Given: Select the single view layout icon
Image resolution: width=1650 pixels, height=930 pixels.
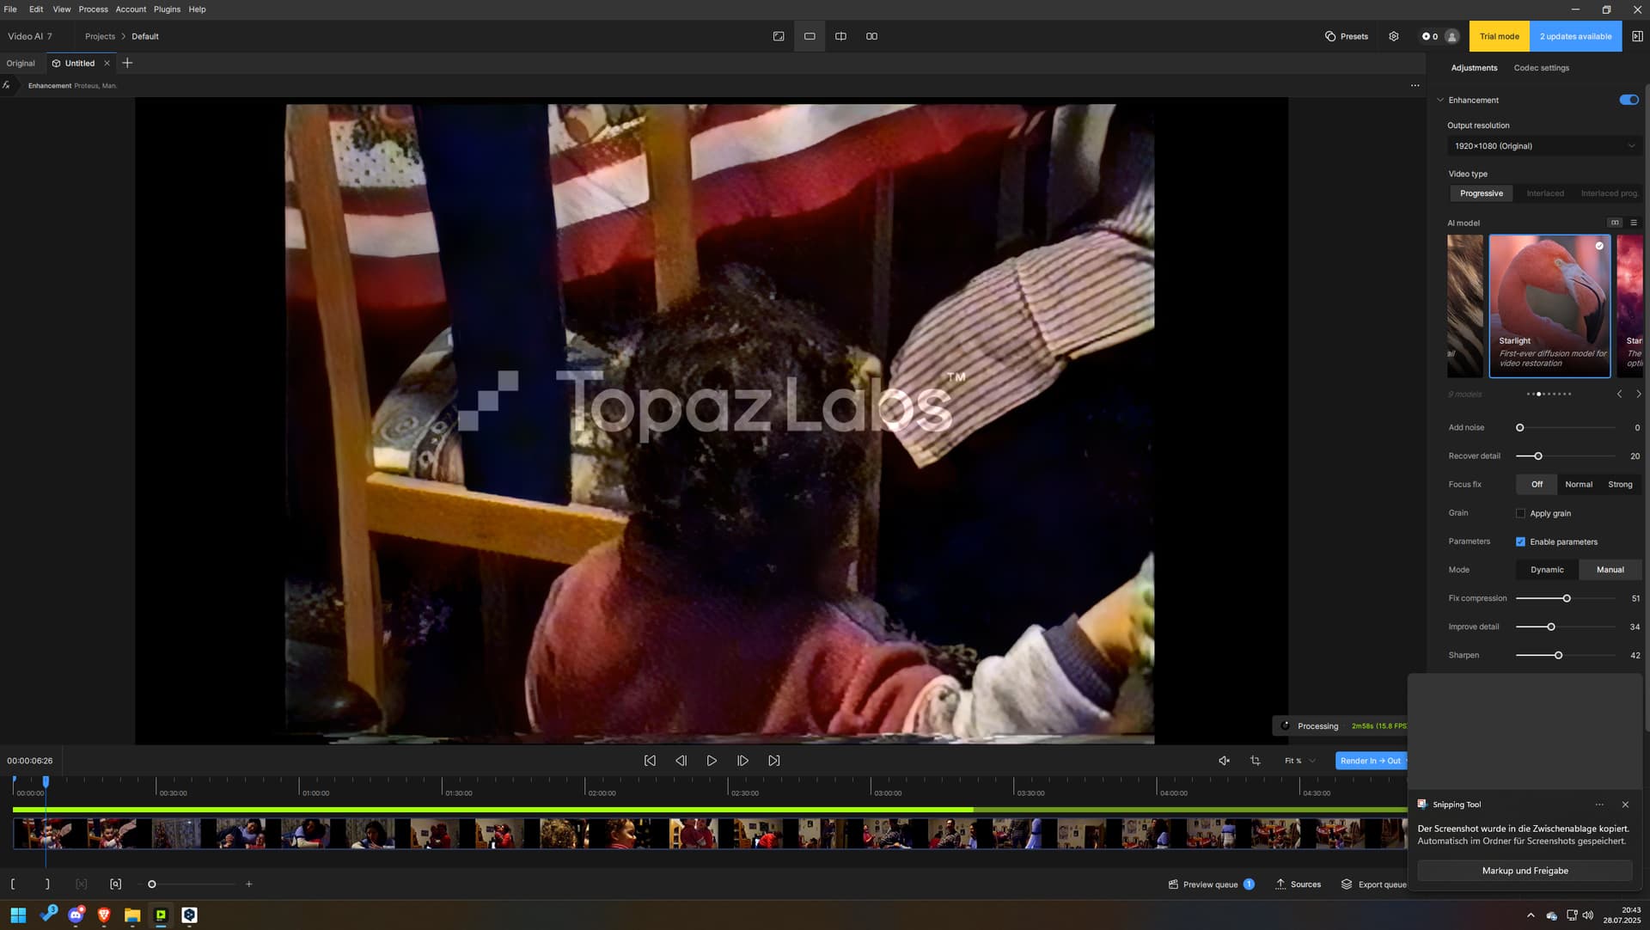Looking at the screenshot, I should click(810, 36).
